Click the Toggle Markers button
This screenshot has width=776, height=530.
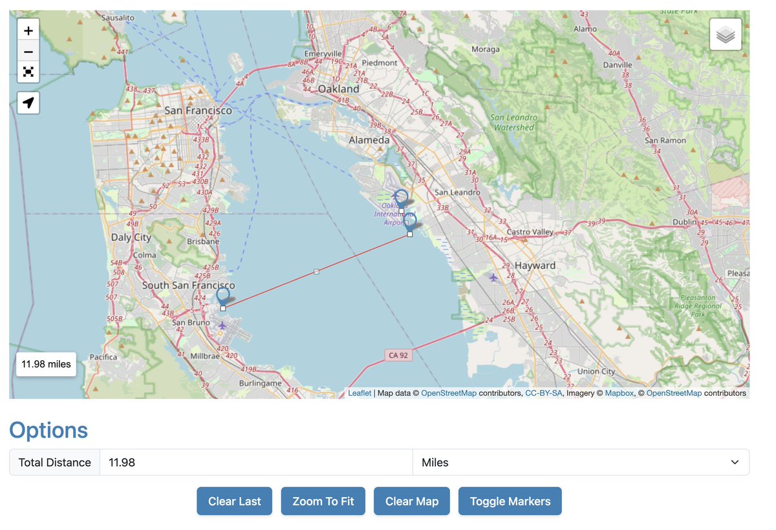coord(510,501)
